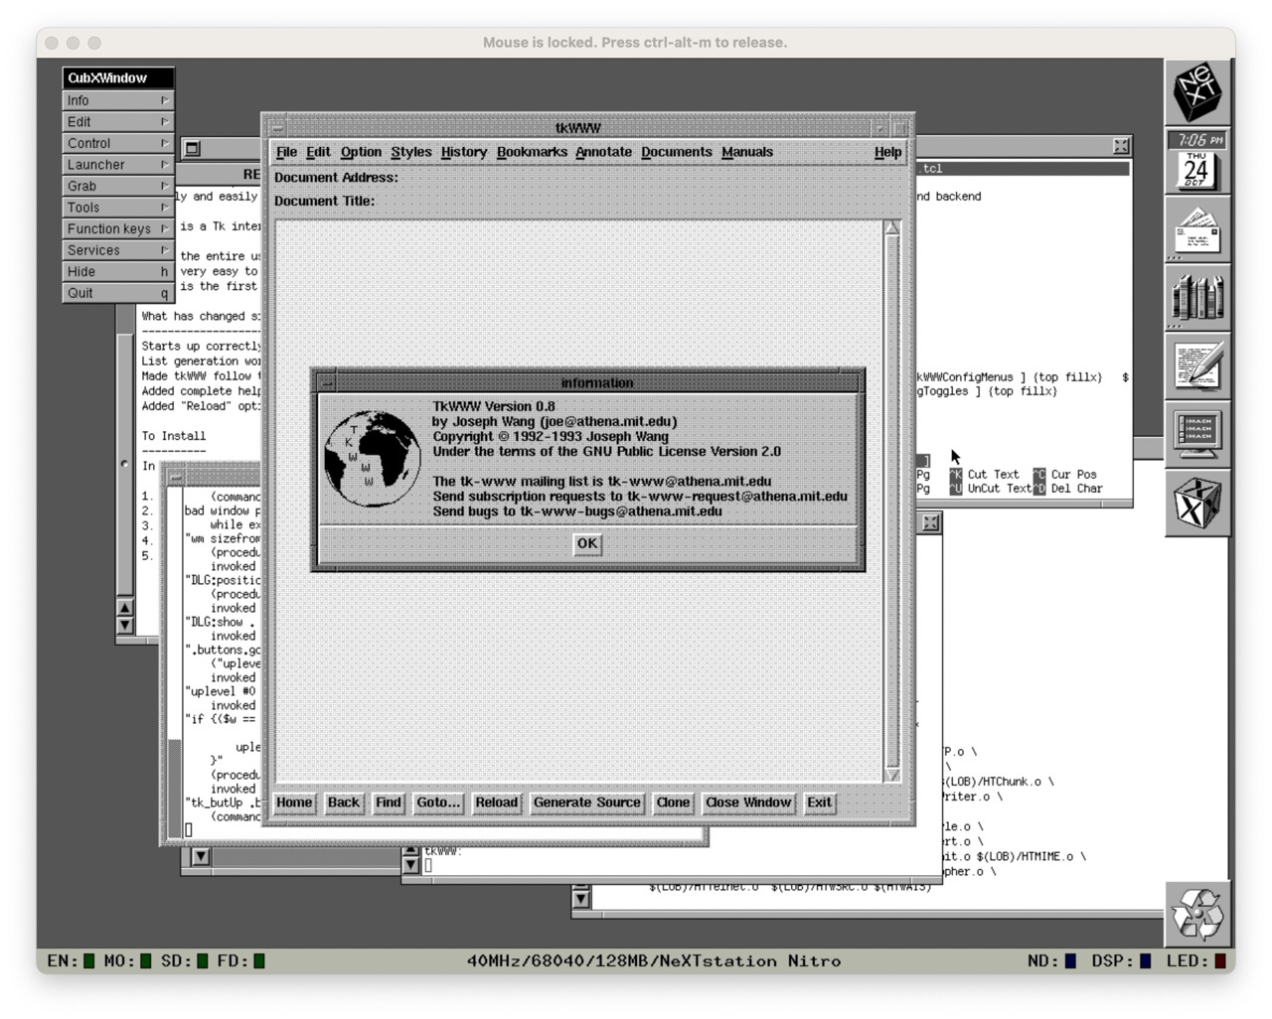This screenshot has height=1019, width=1272.
Task: Open the tkWWW window menu button
Action: 277,128
